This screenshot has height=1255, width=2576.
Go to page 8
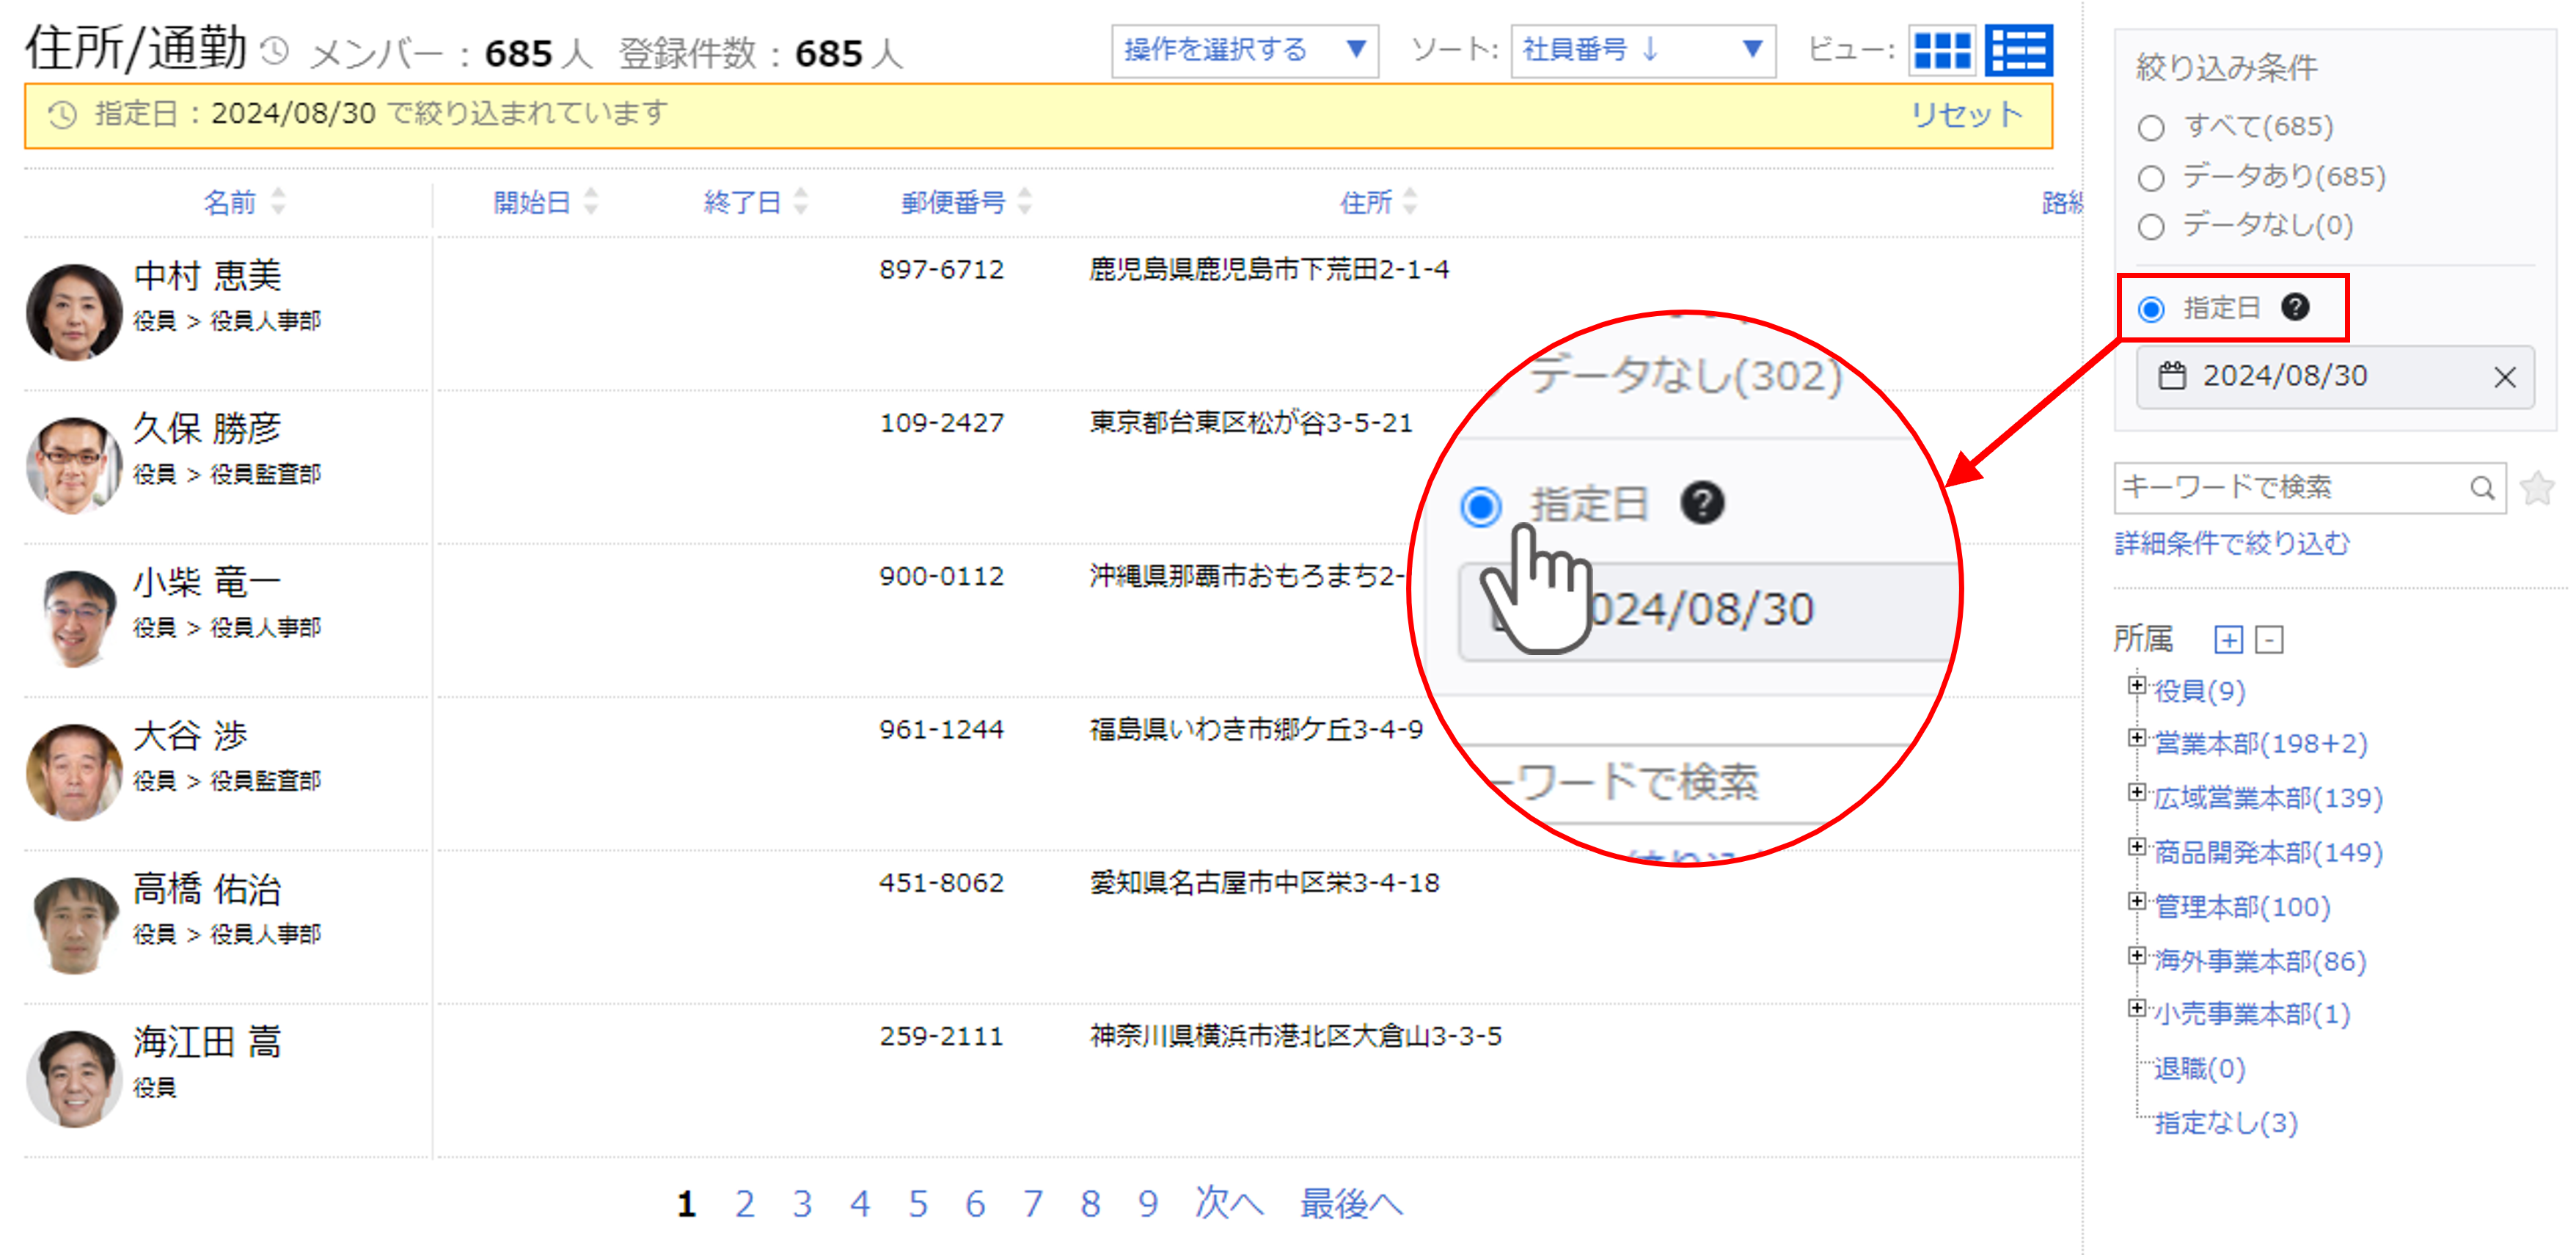pyautogui.click(x=1090, y=1204)
